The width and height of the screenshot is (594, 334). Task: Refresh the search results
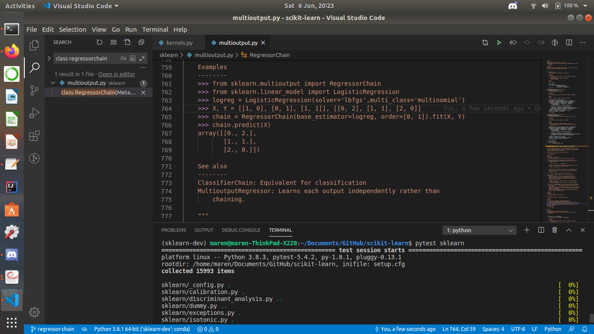[100, 42]
